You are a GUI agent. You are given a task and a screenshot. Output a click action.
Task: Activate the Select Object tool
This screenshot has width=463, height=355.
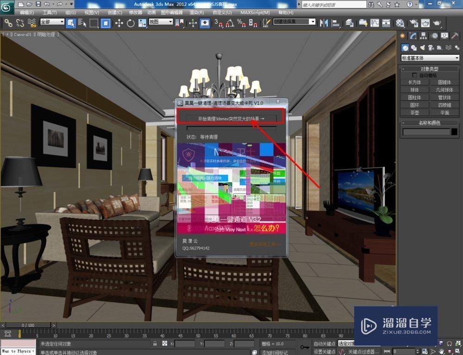(x=70, y=23)
